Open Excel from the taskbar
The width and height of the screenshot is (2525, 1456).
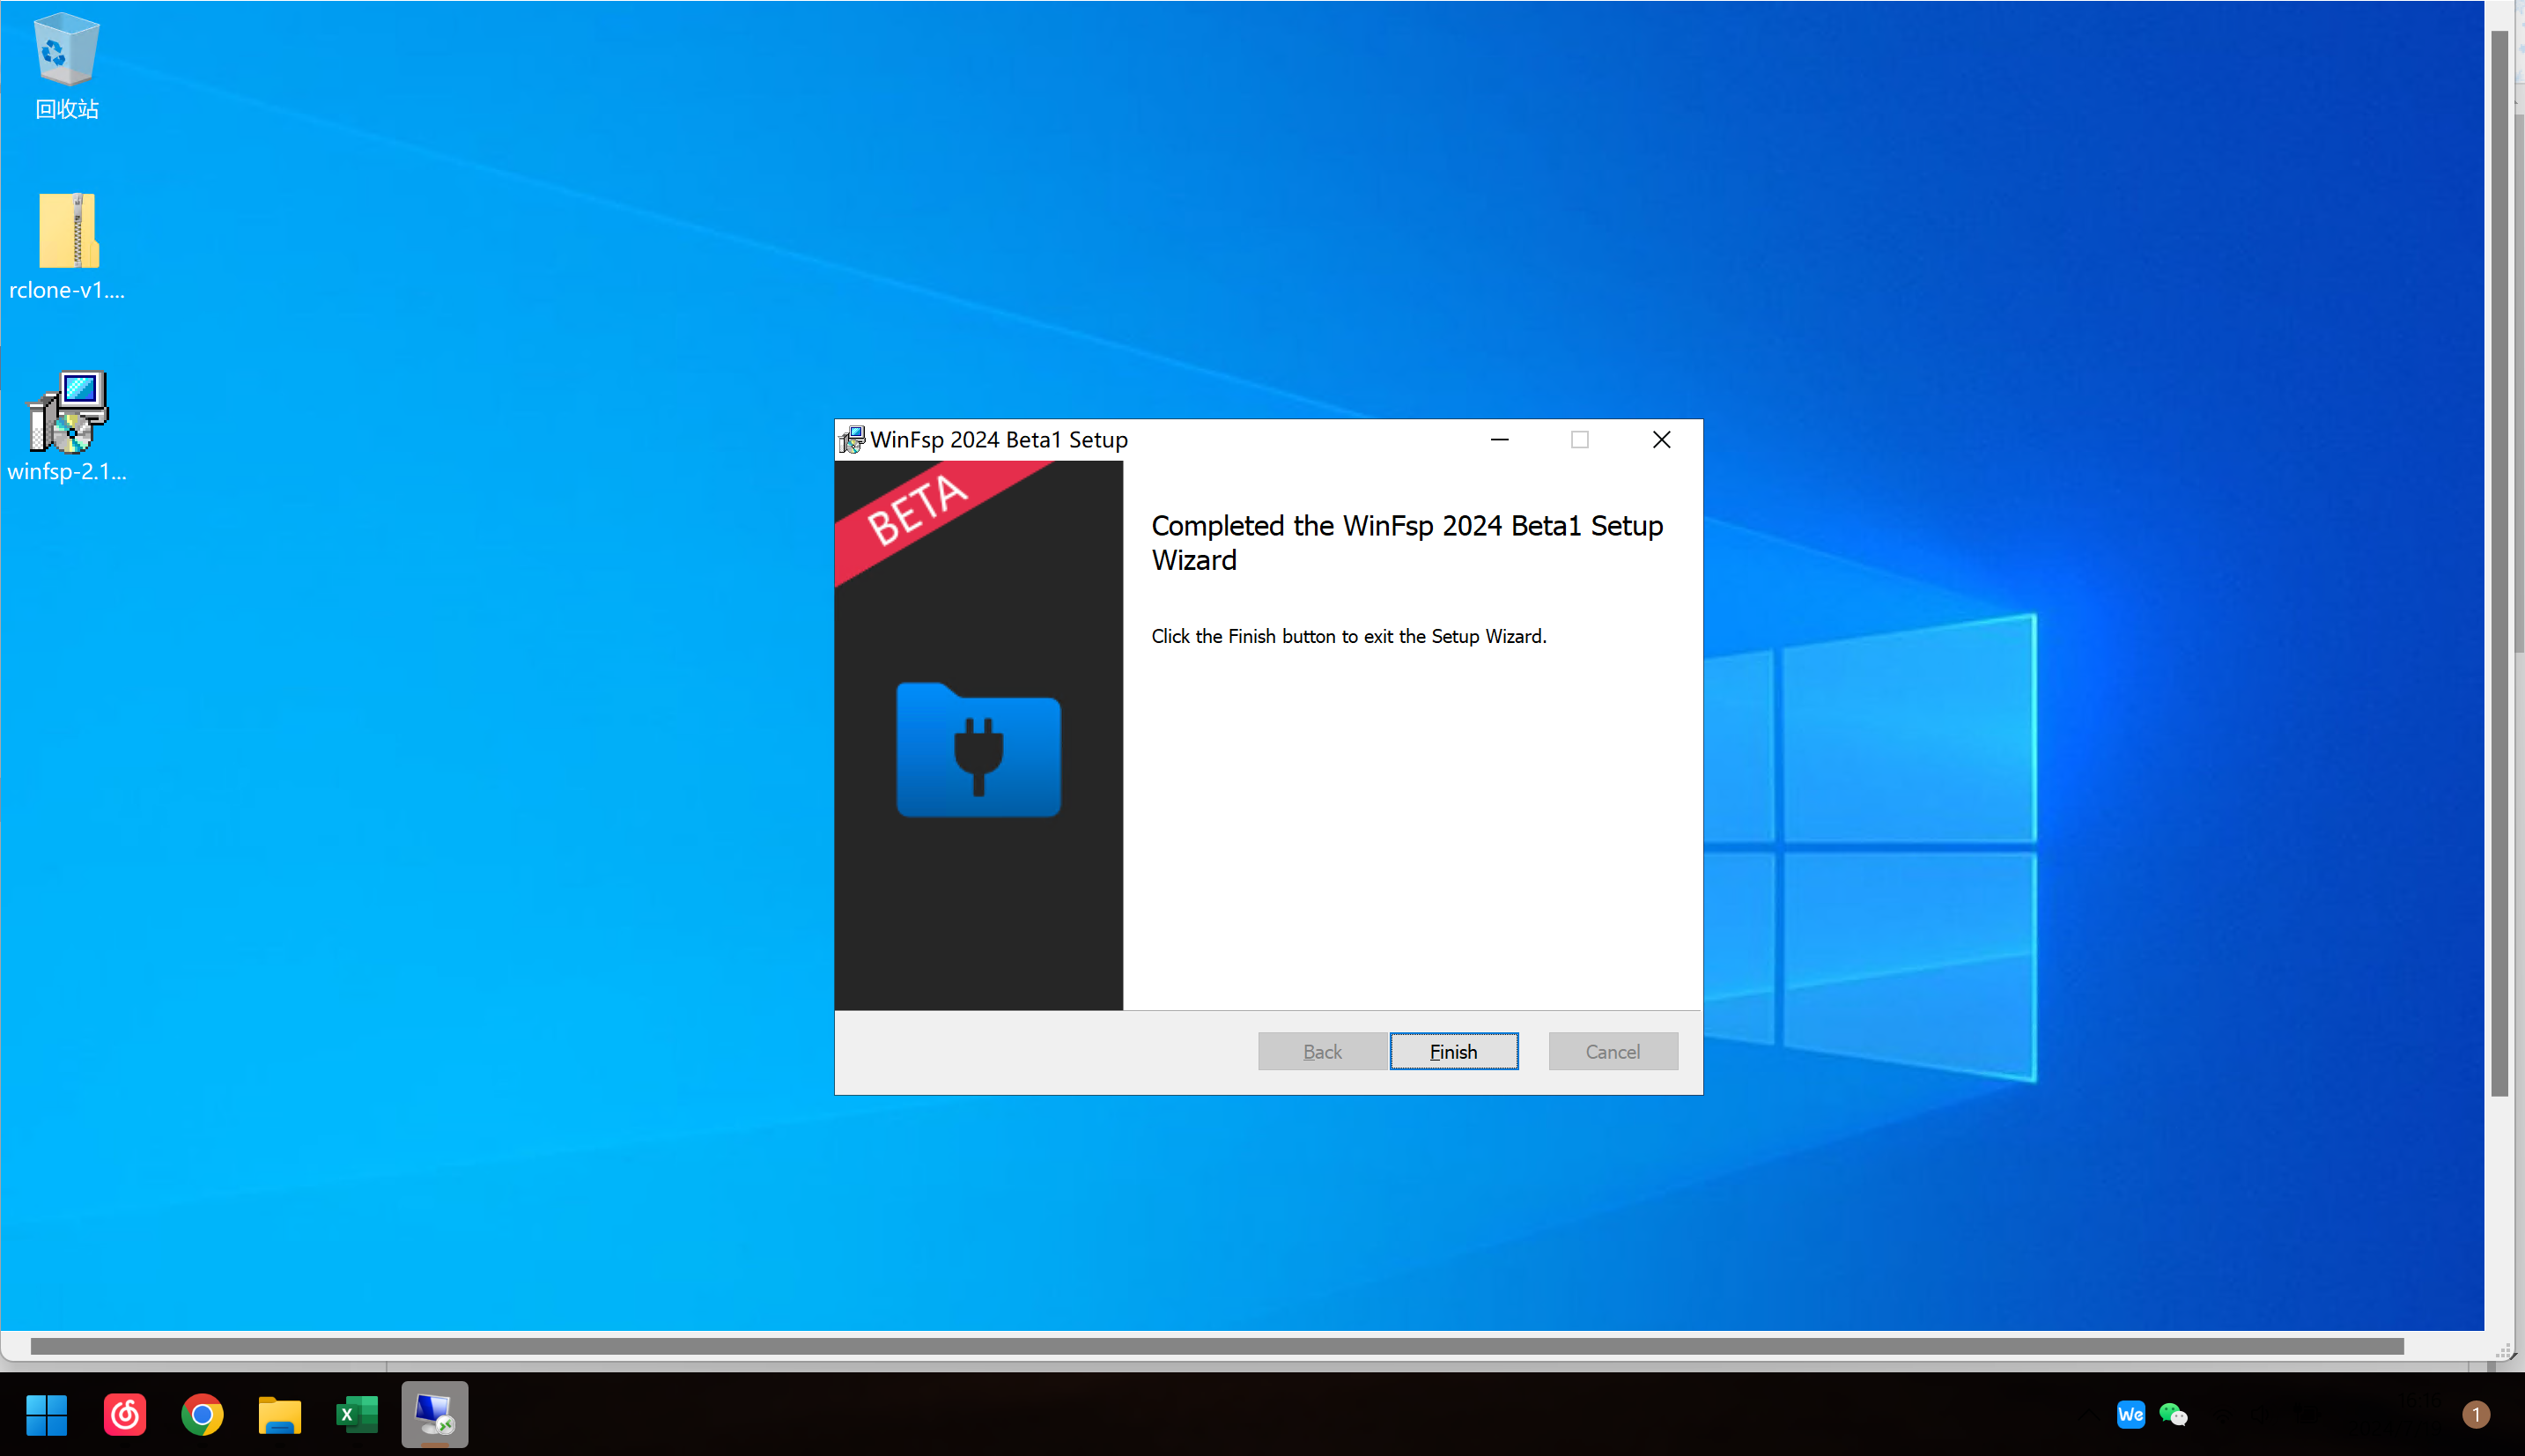tap(357, 1414)
